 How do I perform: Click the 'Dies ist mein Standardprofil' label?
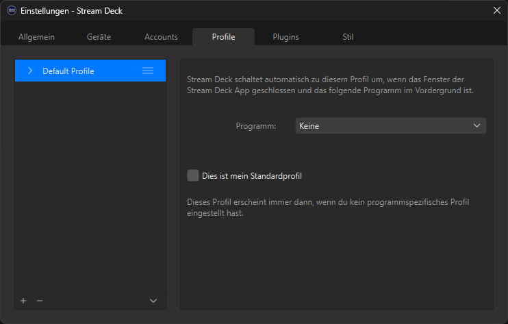(x=252, y=176)
